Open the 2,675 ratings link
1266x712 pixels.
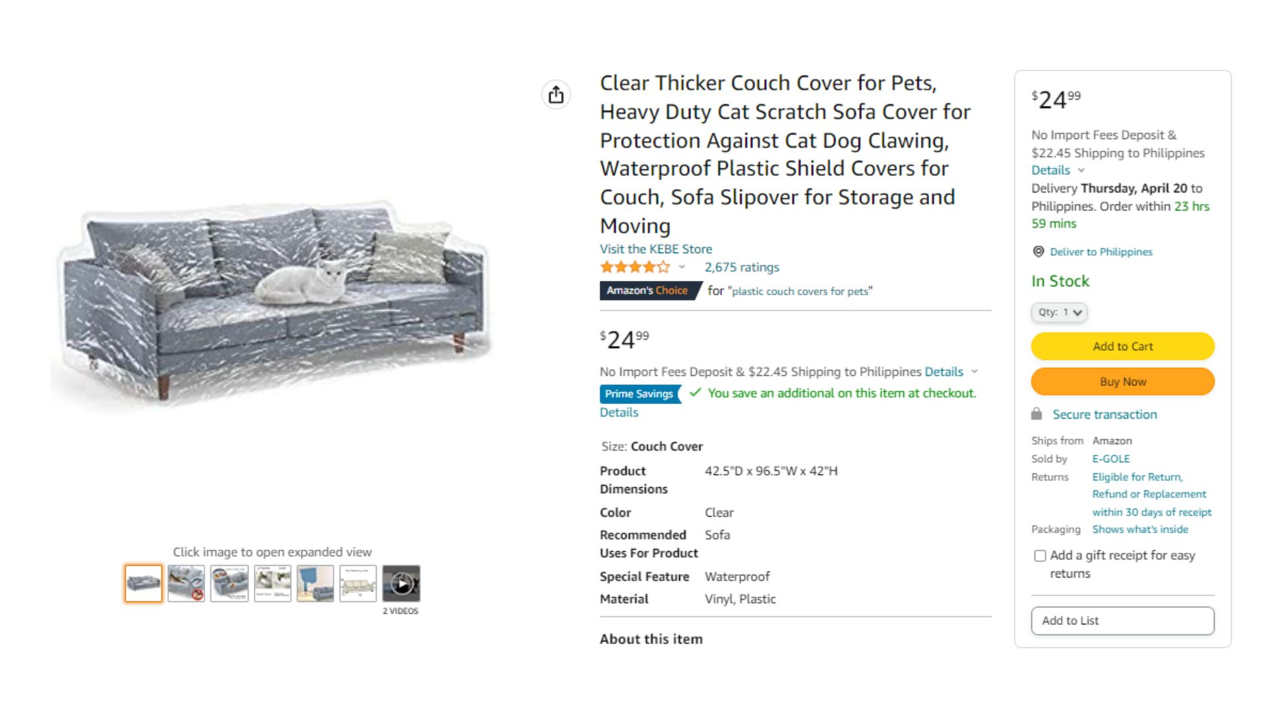tap(742, 267)
